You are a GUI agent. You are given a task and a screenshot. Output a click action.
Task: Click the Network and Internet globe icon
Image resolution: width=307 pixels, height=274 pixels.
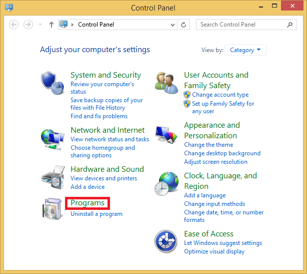click(x=52, y=139)
